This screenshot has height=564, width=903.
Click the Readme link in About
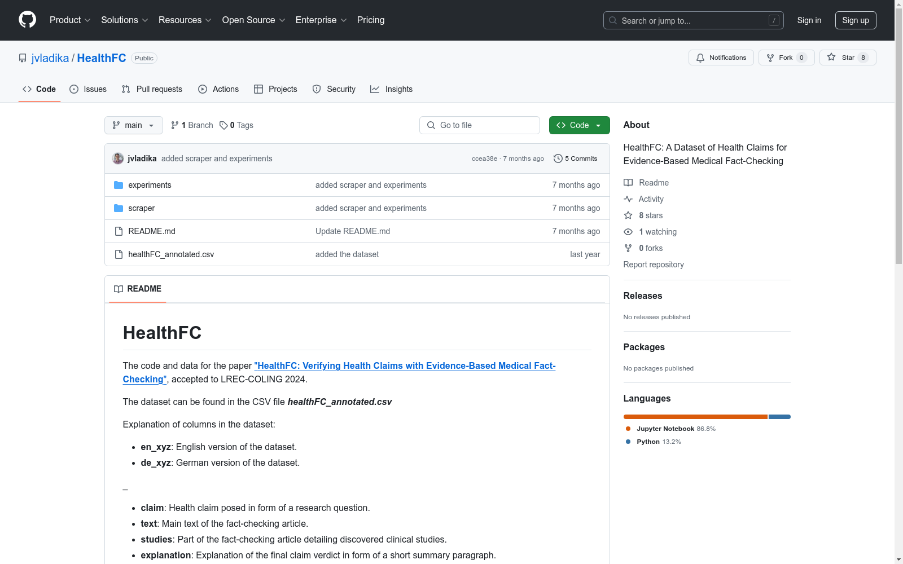[x=646, y=183]
